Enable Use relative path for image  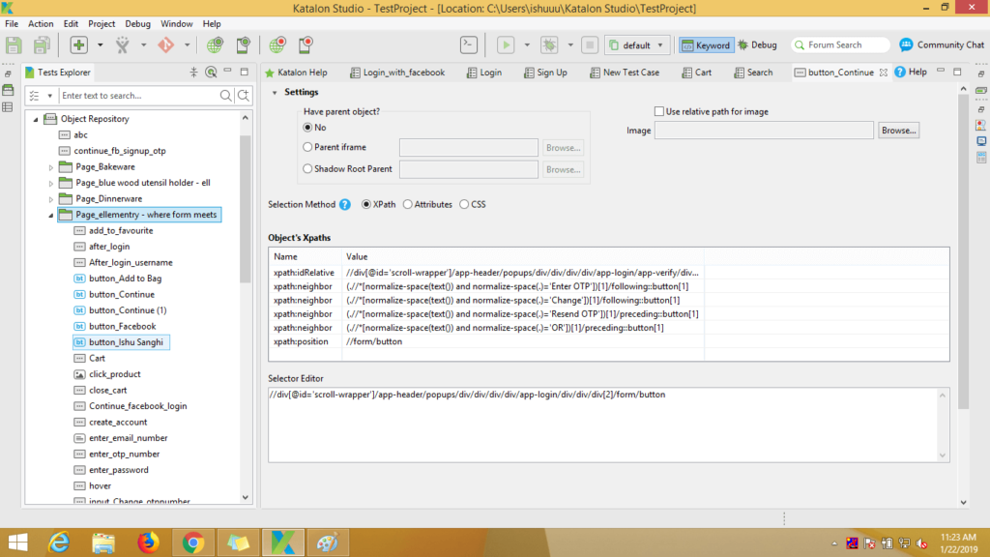tap(659, 112)
